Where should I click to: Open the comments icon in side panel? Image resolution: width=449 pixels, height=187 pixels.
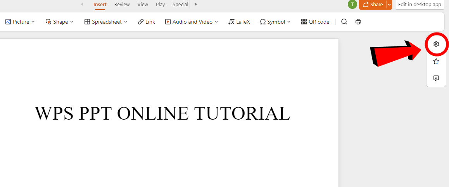(x=436, y=78)
